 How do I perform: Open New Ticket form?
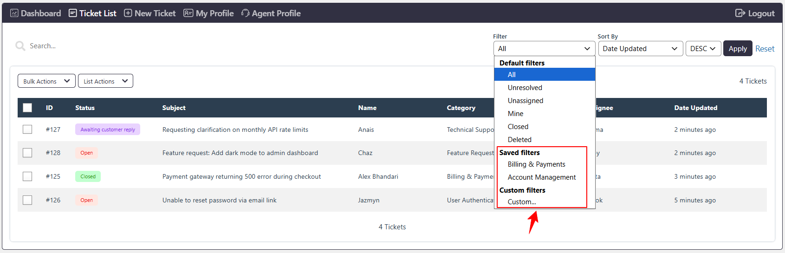[149, 13]
